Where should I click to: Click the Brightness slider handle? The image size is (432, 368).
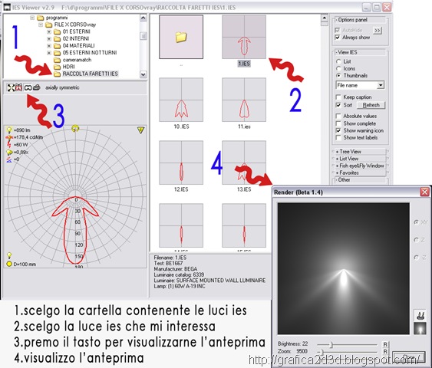point(331,344)
